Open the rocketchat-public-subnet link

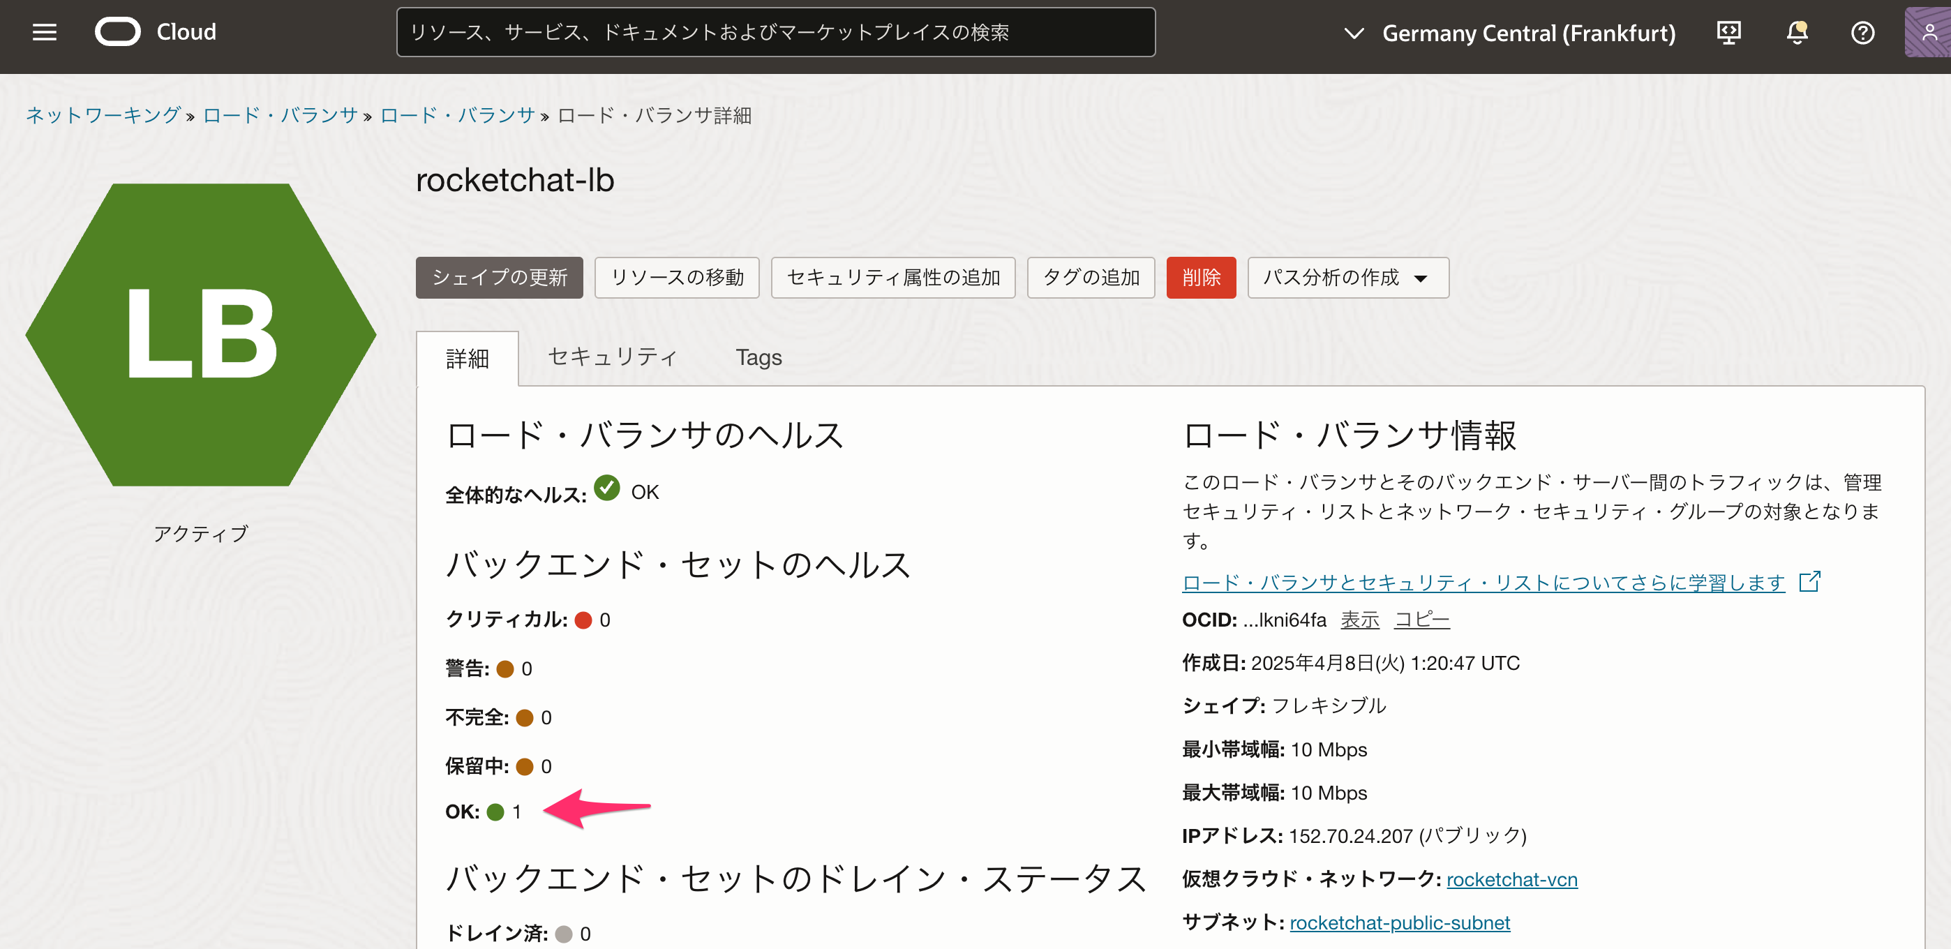point(1400,922)
